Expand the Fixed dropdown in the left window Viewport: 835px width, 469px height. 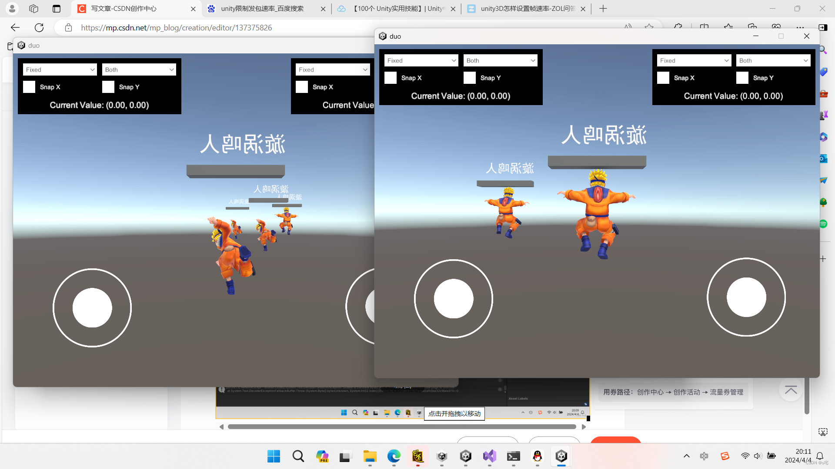click(x=60, y=69)
